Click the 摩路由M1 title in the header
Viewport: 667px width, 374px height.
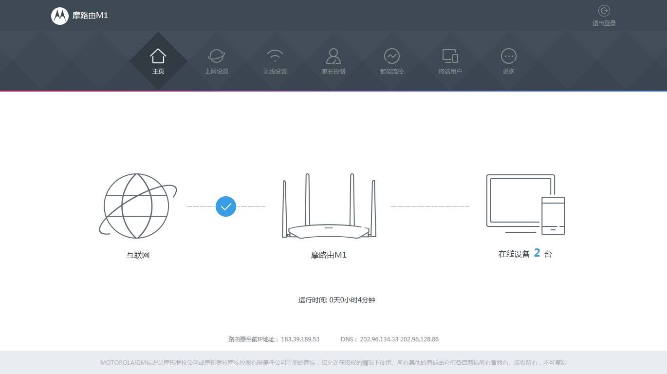[x=90, y=16]
